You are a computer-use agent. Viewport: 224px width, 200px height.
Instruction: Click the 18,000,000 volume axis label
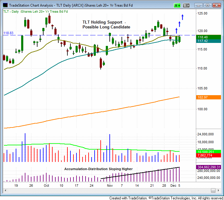pyautogui.click(x=206, y=142)
